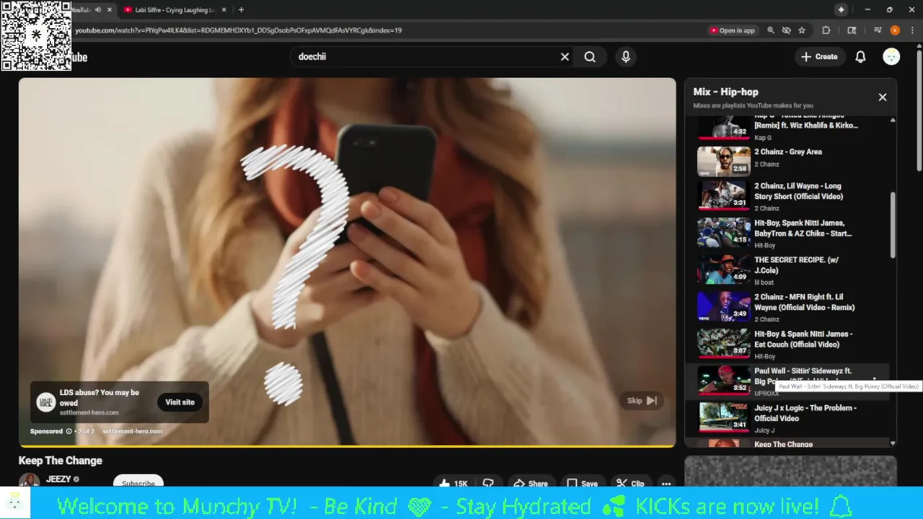923x519 pixels.
Task: Dislike the video
Action: [488, 484]
